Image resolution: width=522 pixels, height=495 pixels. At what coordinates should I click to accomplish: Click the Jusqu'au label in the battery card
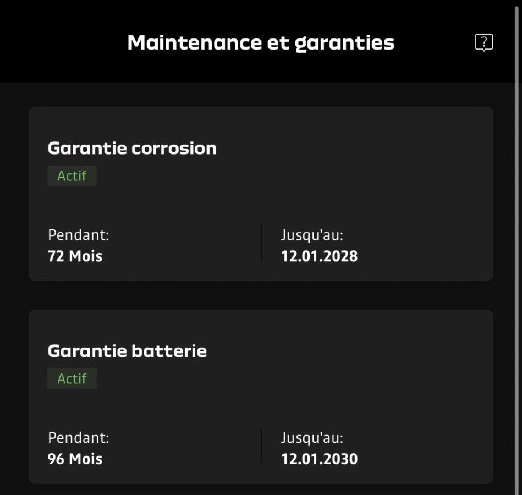[312, 438]
